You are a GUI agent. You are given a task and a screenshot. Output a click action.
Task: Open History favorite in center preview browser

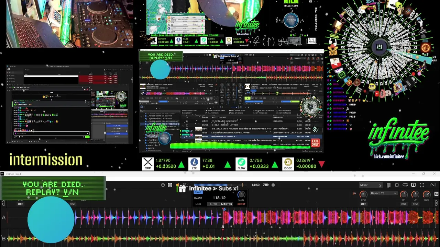point(187,113)
